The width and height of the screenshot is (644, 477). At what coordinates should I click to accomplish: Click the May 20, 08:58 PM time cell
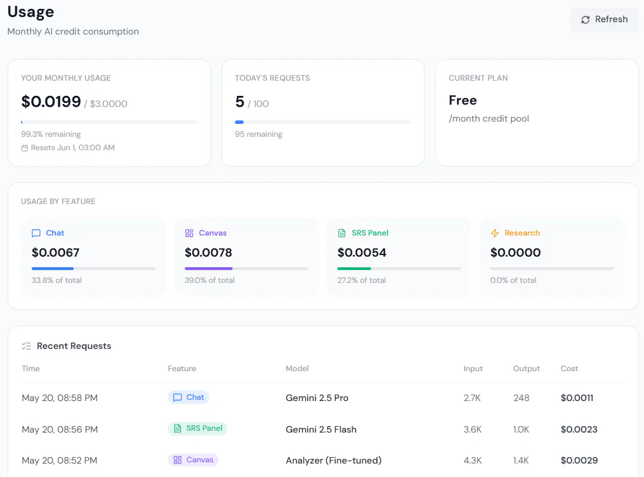(60, 397)
